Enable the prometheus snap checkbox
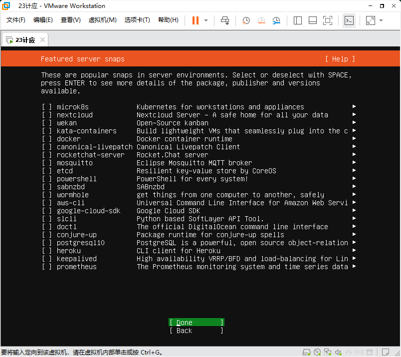The image size is (401, 357). 47,267
